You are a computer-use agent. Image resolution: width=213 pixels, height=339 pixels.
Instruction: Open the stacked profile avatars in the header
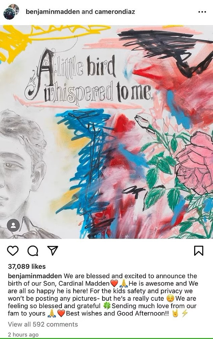(x=11, y=12)
